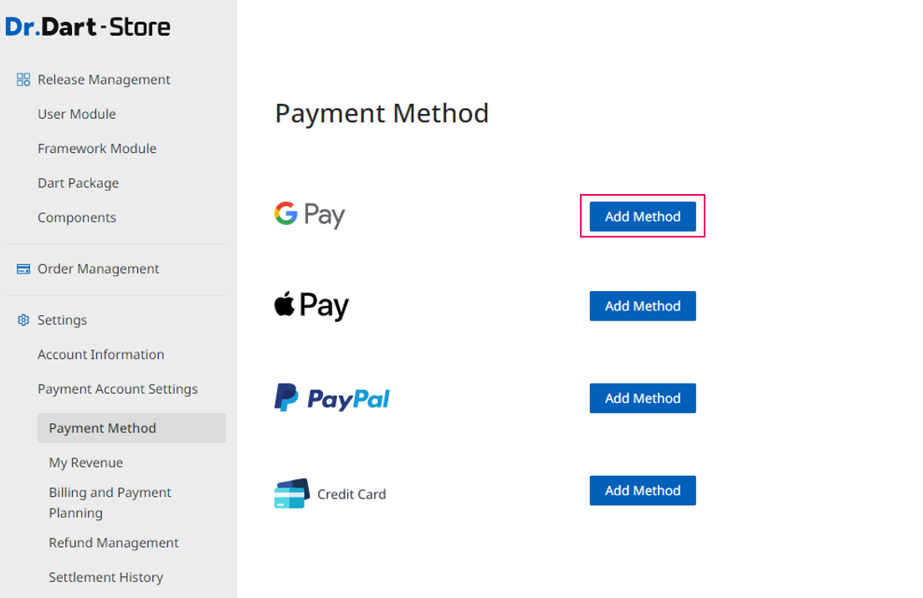Click the Order Management card icon
This screenshot has width=923, height=598.
tap(23, 269)
